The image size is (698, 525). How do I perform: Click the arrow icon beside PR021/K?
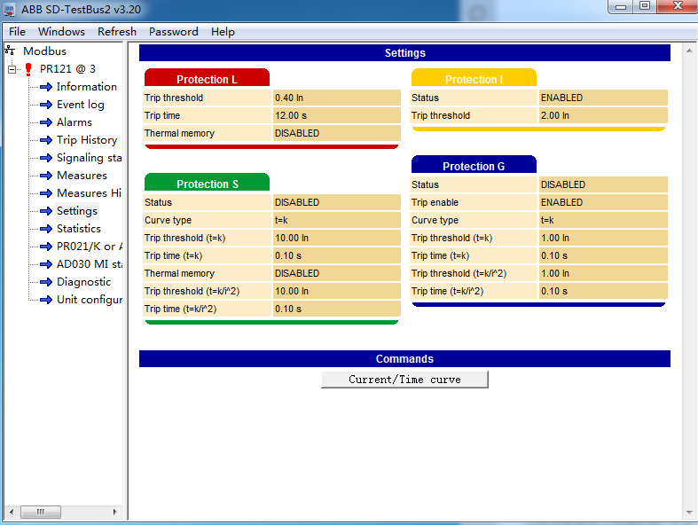(x=46, y=247)
